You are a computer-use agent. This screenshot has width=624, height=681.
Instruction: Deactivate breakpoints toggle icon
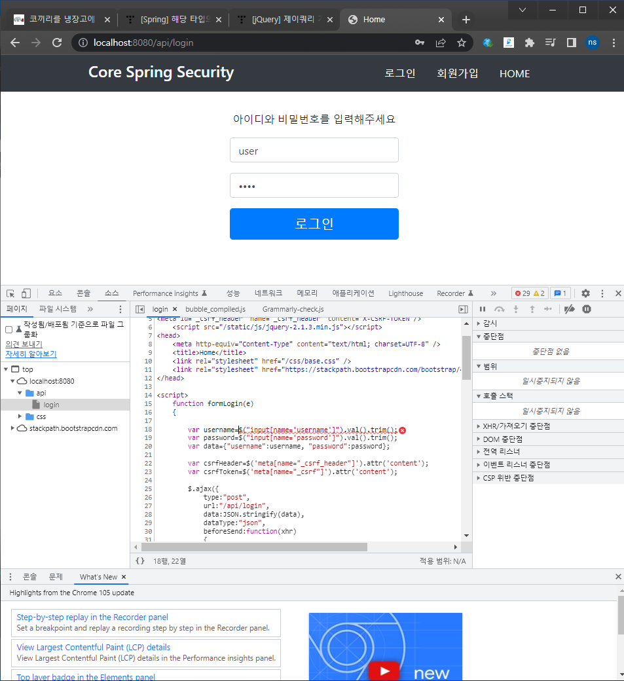pos(569,309)
